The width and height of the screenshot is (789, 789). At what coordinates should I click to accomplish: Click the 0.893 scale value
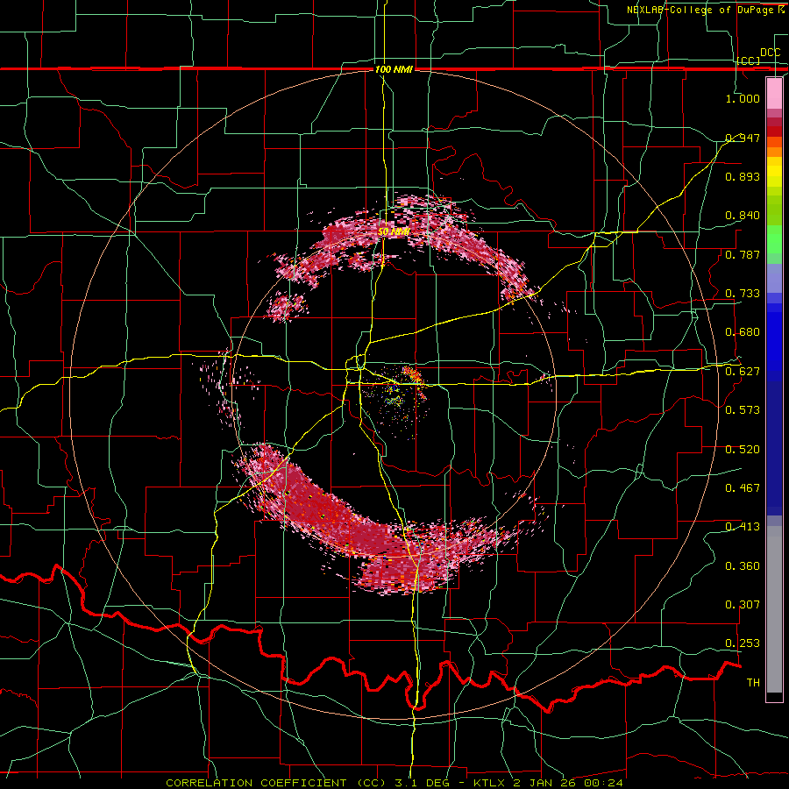click(743, 176)
